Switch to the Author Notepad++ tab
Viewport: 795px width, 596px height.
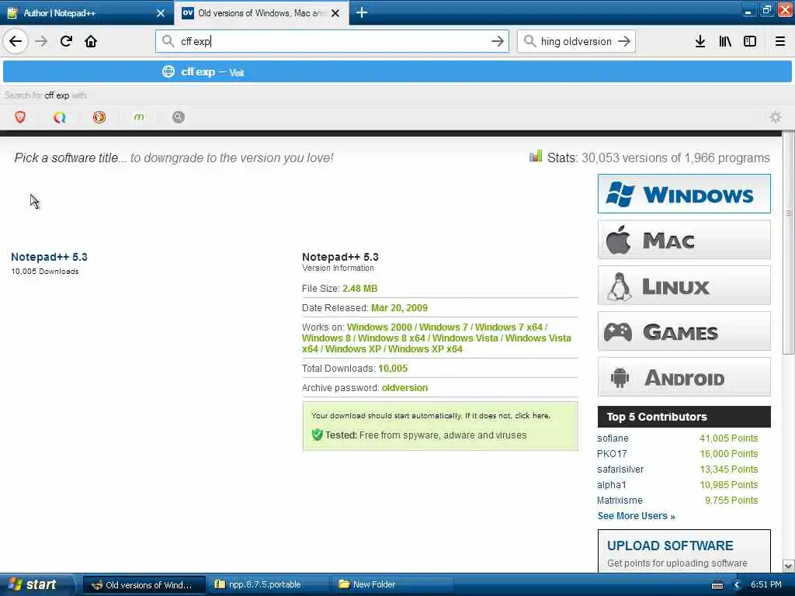point(86,12)
